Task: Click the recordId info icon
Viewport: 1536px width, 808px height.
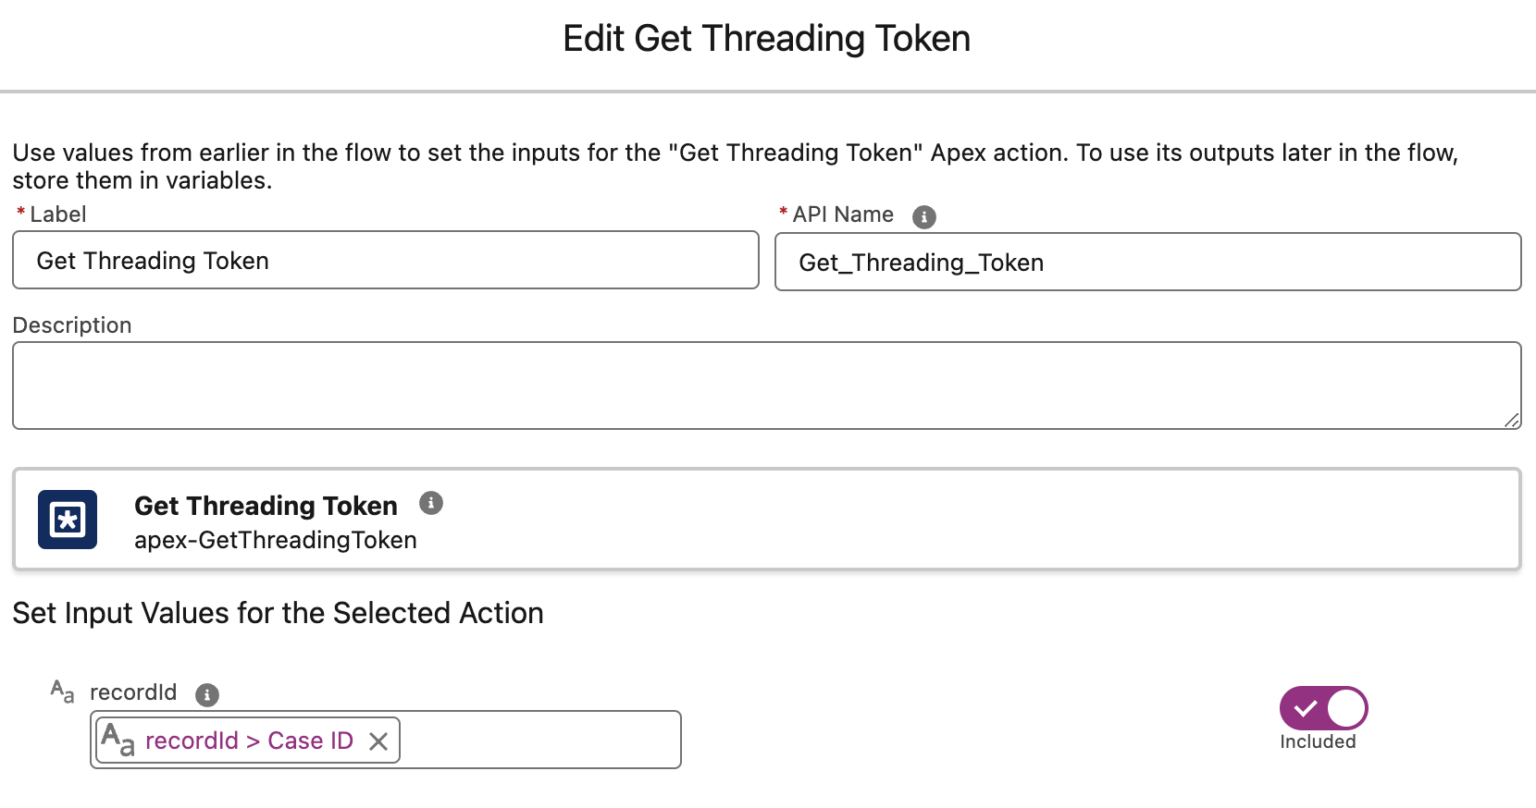Action: coord(207,694)
